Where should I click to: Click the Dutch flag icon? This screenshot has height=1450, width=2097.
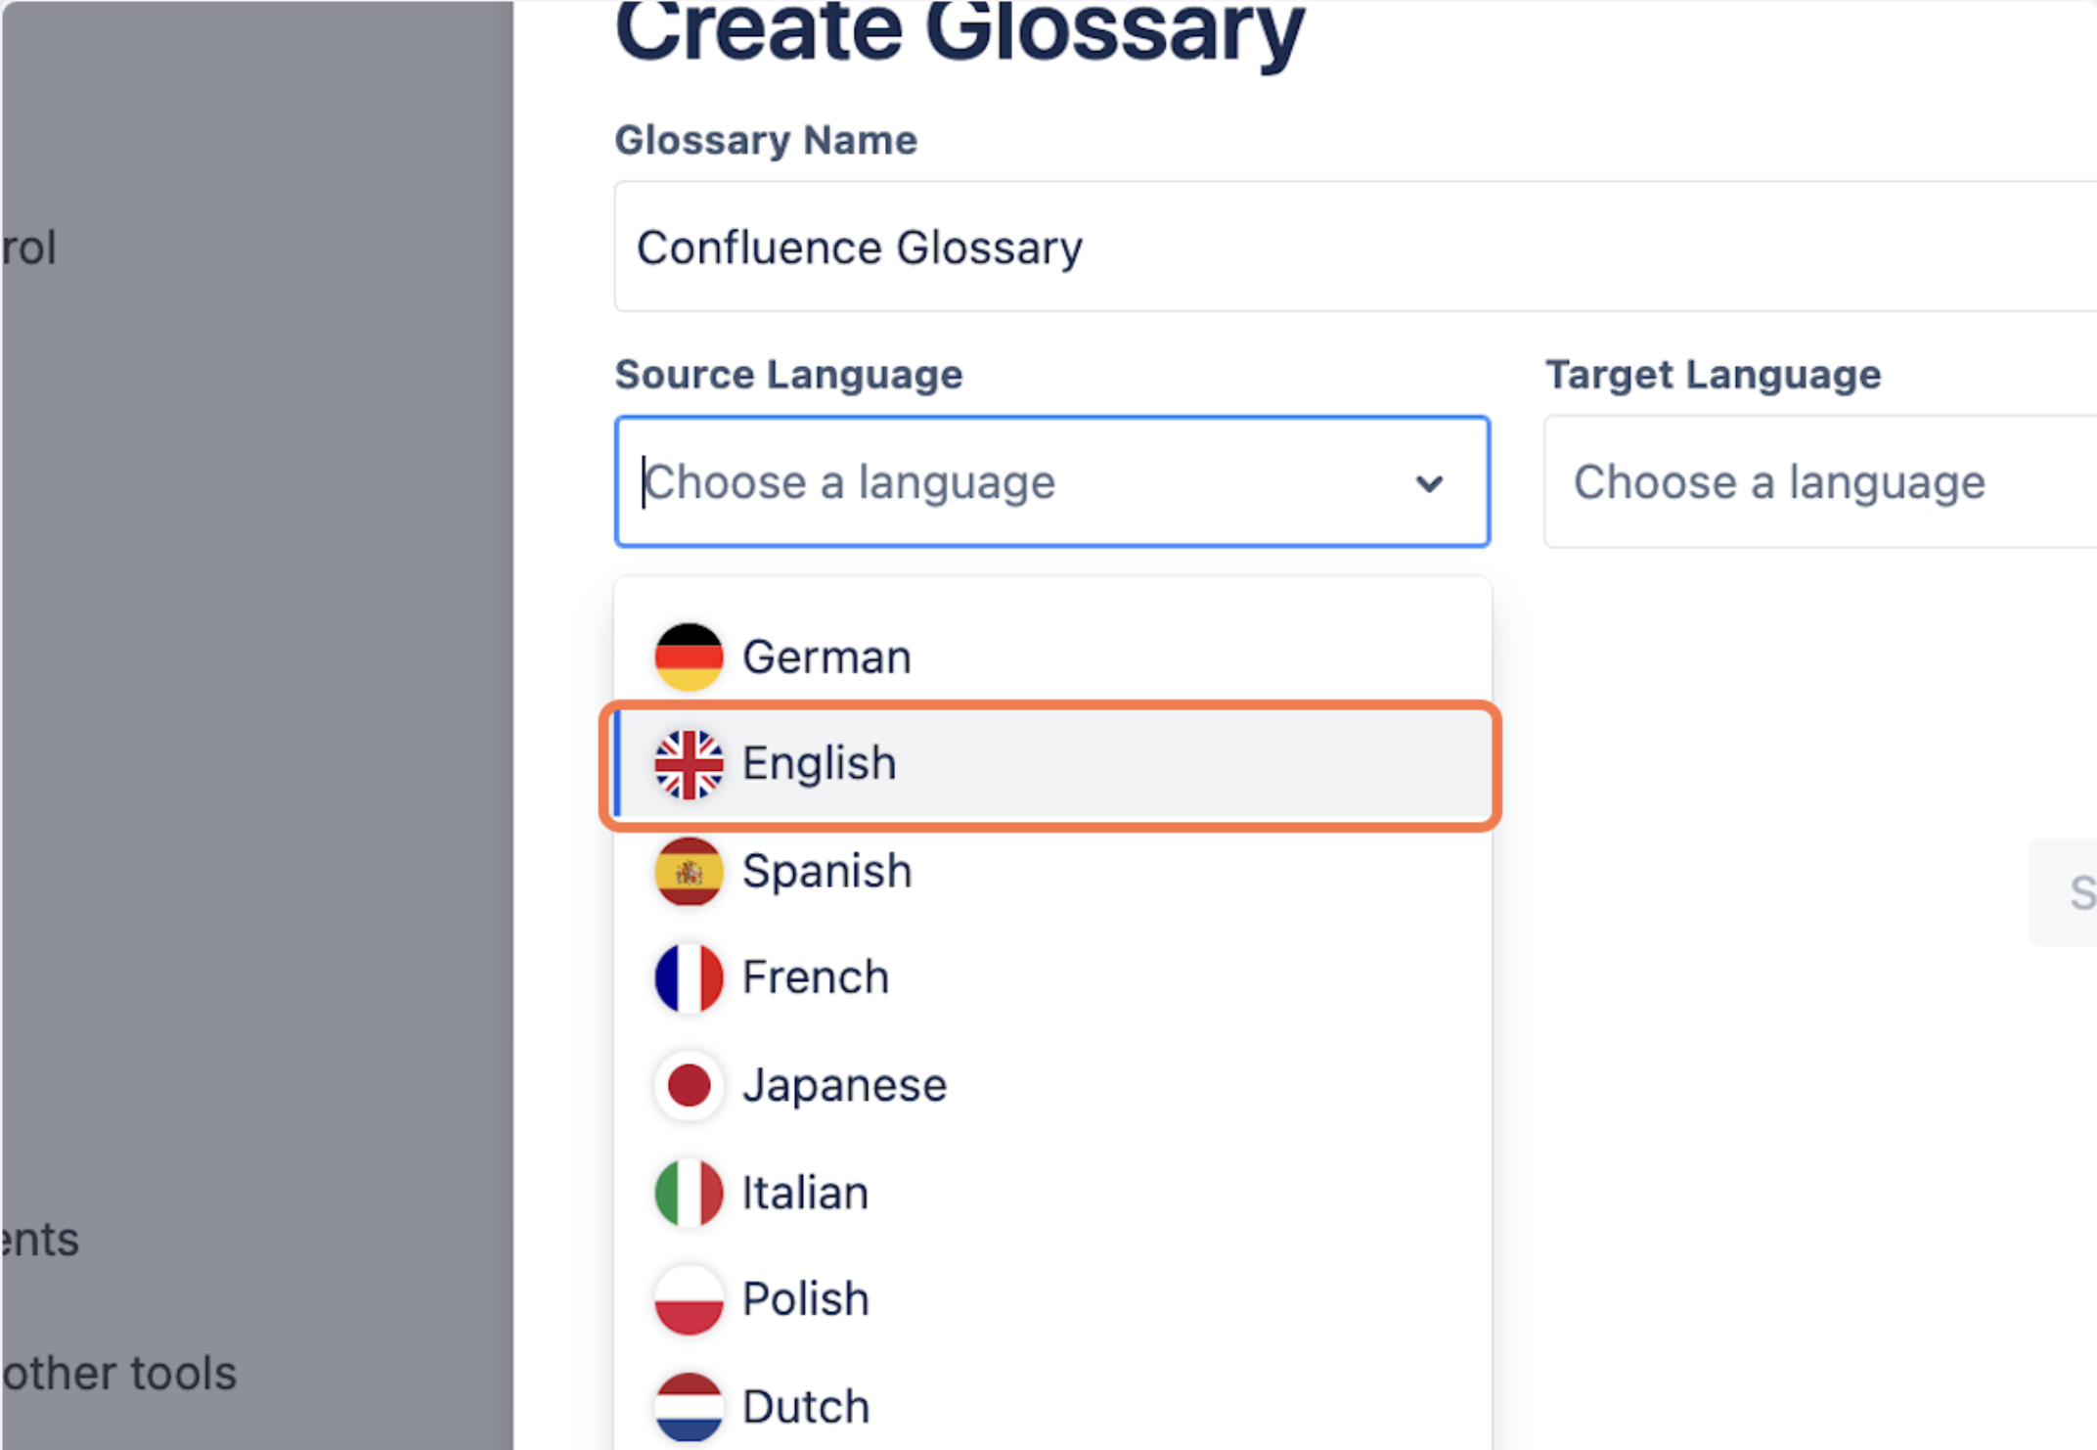[x=689, y=1406]
